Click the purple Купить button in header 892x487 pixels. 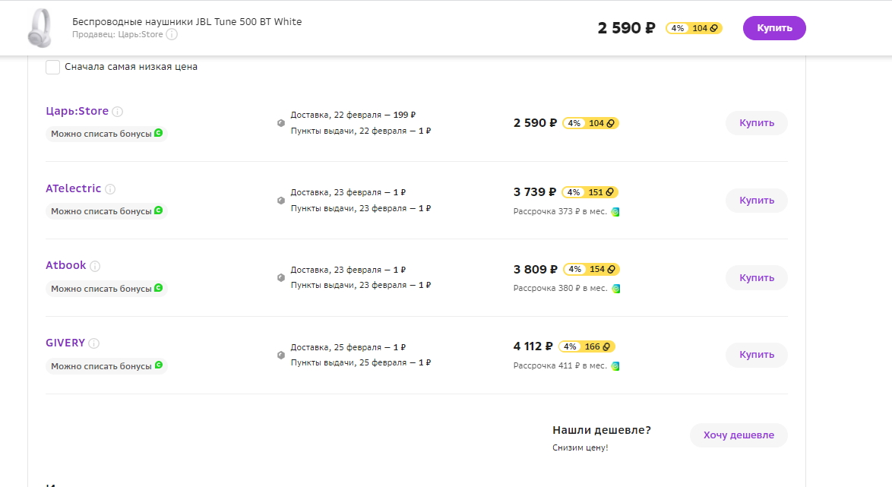[774, 28]
